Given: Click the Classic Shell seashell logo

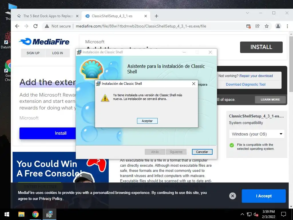Looking at the screenshot, I should click(92, 69).
